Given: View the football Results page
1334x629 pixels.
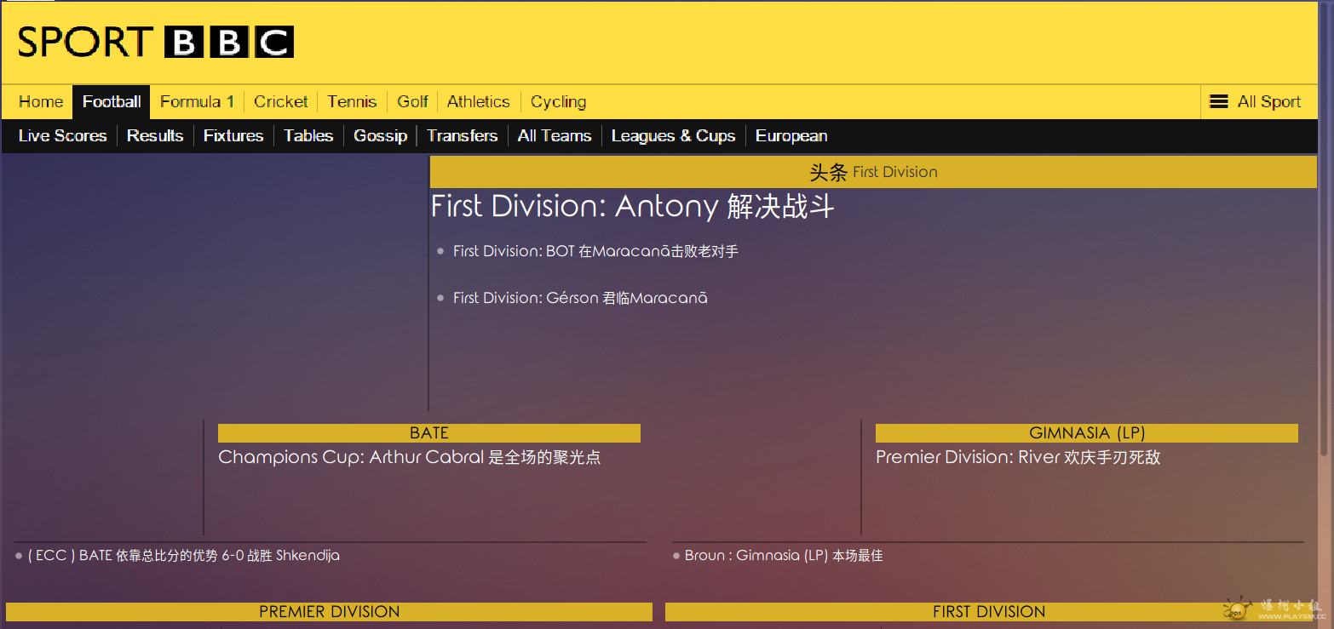Looking at the screenshot, I should tap(155, 136).
